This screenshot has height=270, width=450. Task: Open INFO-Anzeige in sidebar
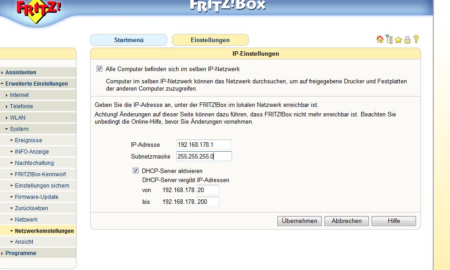click(32, 151)
